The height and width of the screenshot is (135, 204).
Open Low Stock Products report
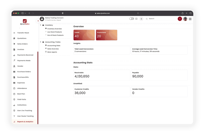[x=55, y=32]
